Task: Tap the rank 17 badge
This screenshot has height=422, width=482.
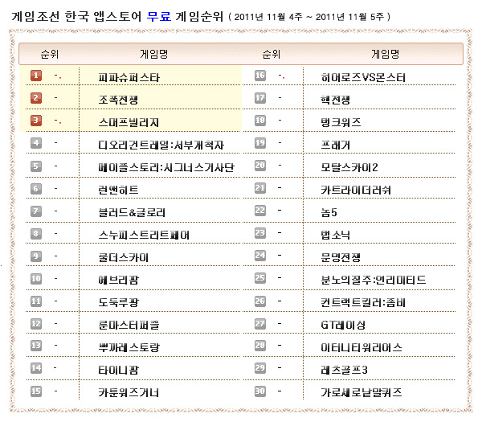Action: click(x=260, y=98)
